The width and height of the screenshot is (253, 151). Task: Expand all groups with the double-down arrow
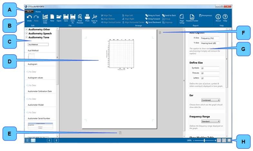(x=56, y=140)
